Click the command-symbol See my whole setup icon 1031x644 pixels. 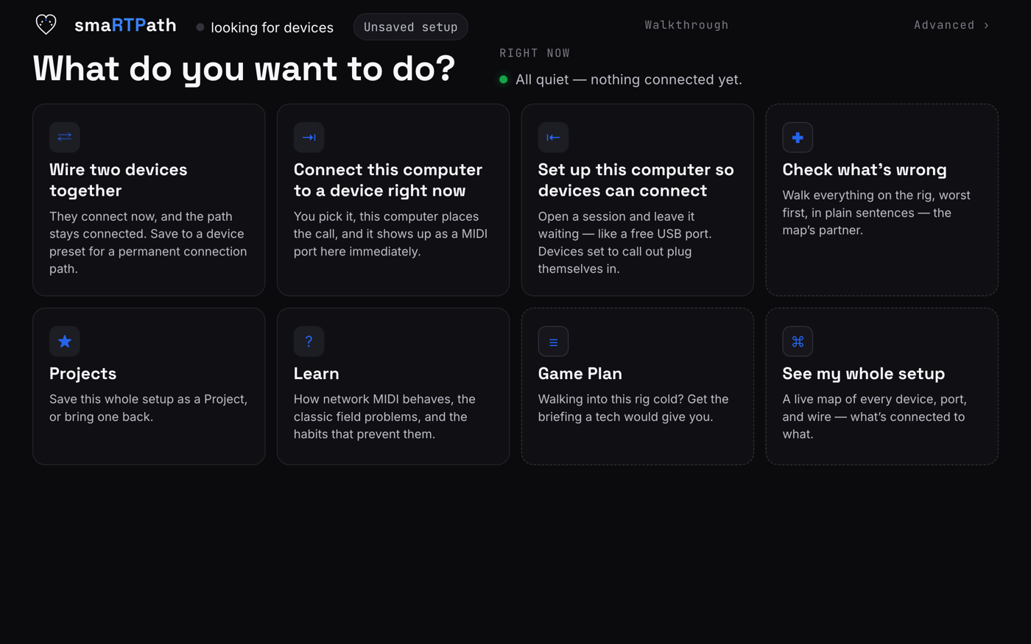pyautogui.click(x=798, y=342)
